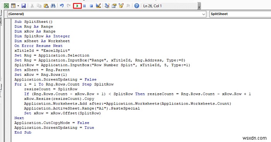This screenshot has height=142, width=271.
Task: Click the Paste clipboard icon
Action: tap(46, 6)
